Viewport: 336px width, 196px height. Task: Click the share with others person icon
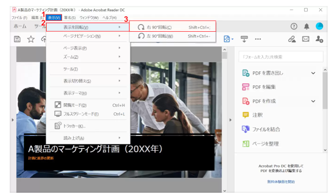pos(319,39)
